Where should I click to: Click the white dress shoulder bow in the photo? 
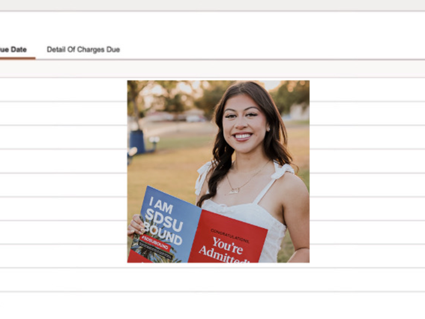coord(284,170)
